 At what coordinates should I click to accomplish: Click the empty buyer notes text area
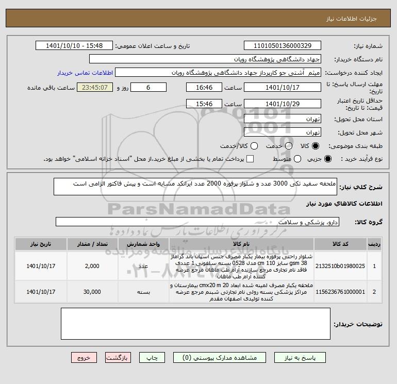[x=195, y=324]
